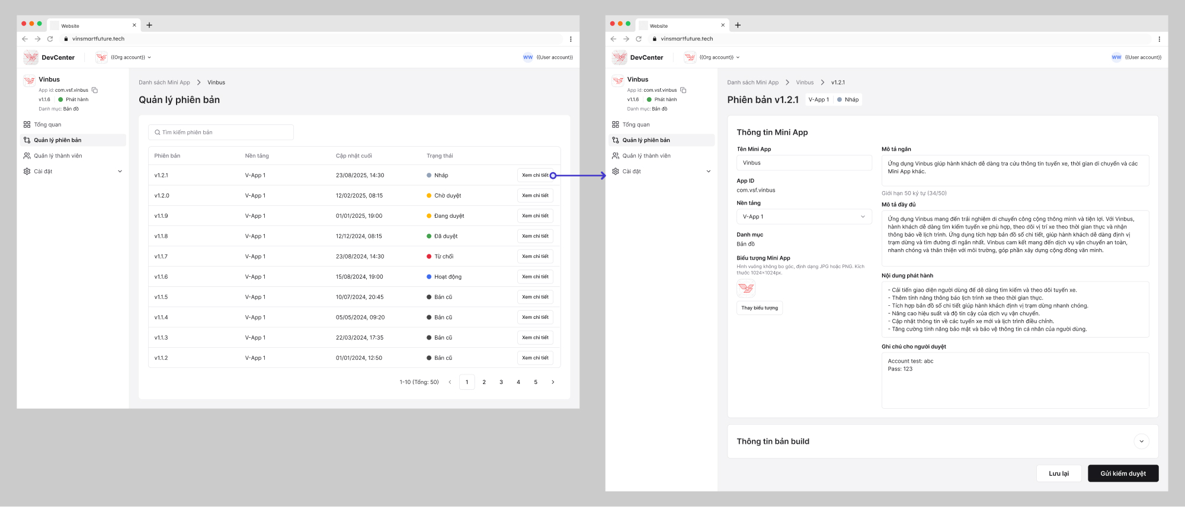Click Mô tả đầy đủ text area
Viewport: 1185px width, 507px height.
1015,238
